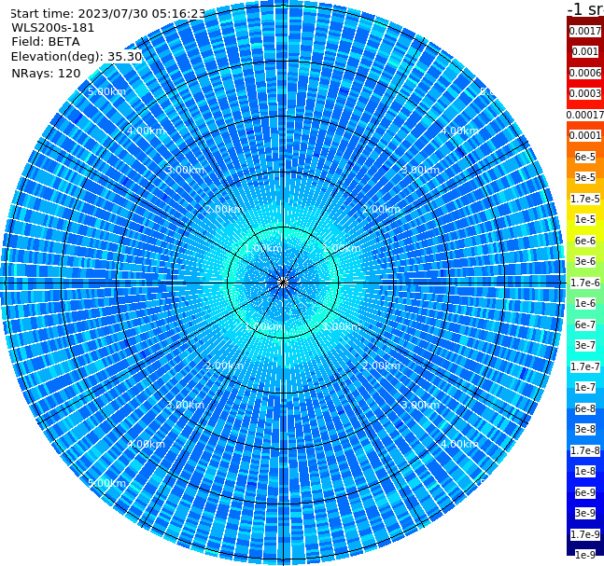Select the 1e-7 colorbar value
604x566 pixels.
[585, 387]
